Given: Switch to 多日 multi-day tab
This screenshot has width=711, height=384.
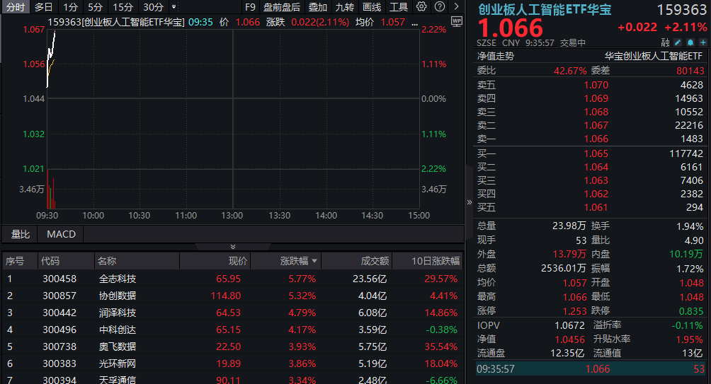Looking at the screenshot, I should coord(43,7).
